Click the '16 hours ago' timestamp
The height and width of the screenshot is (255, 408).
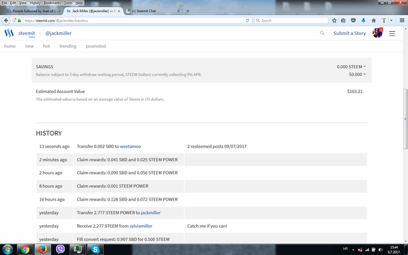pyautogui.click(x=52, y=200)
